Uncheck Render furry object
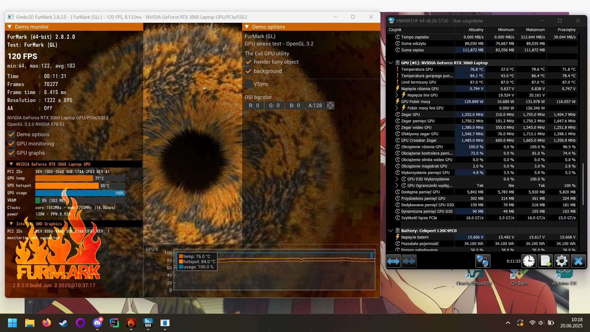The height and width of the screenshot is (332, 590). 249,62
